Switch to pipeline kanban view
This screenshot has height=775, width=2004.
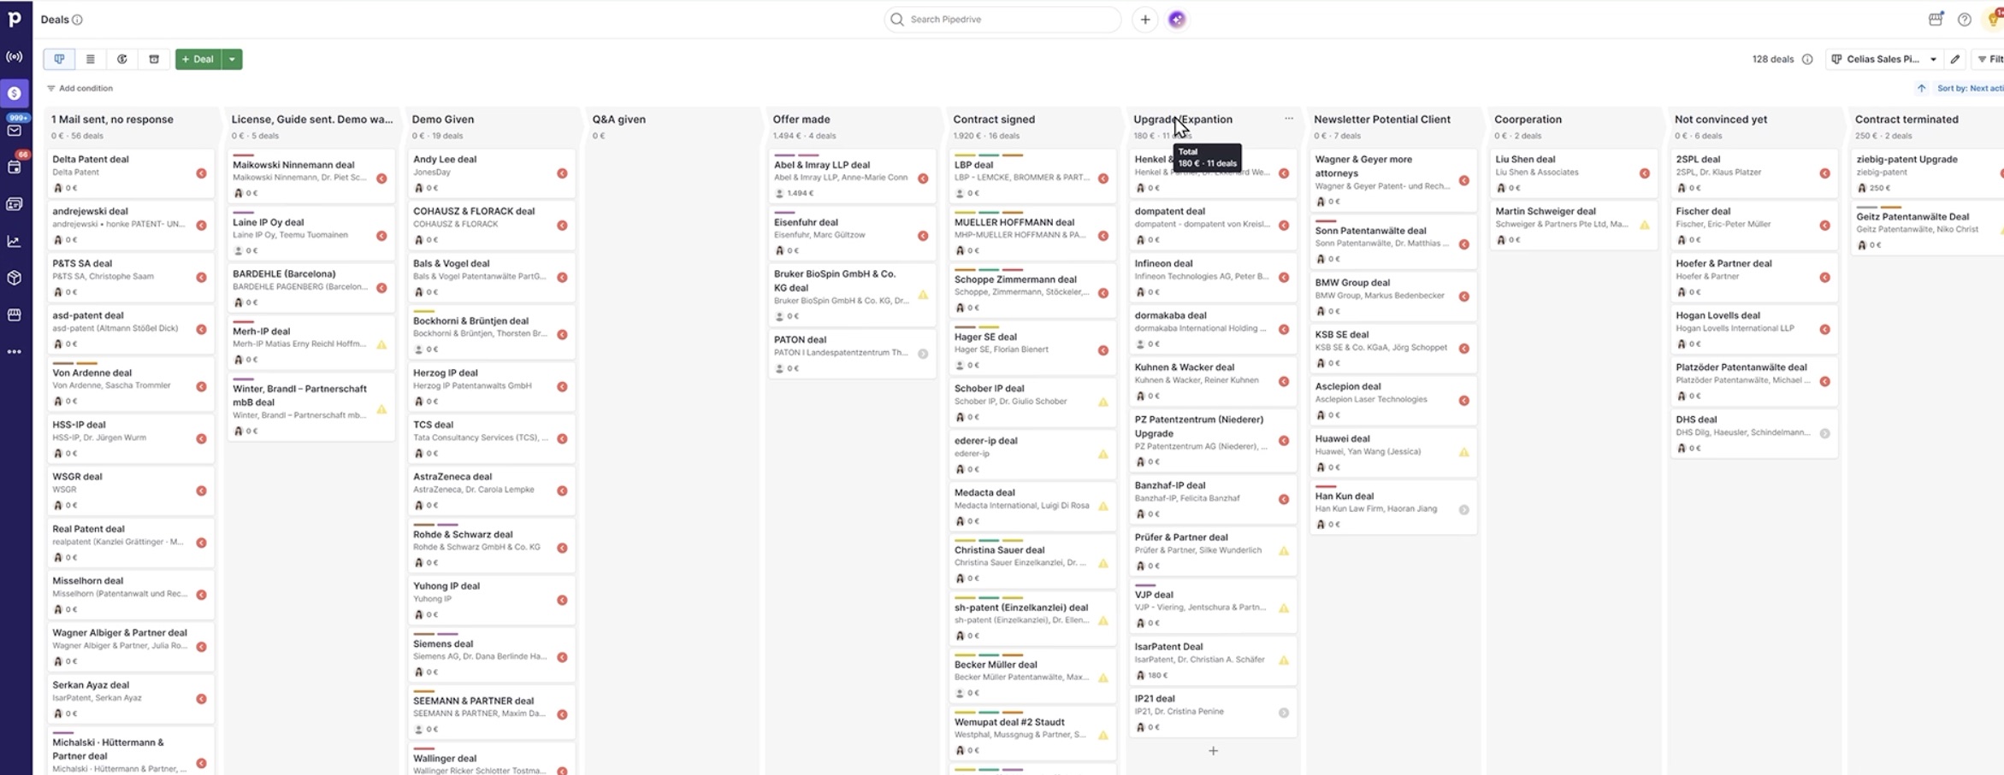pos(59,59)
